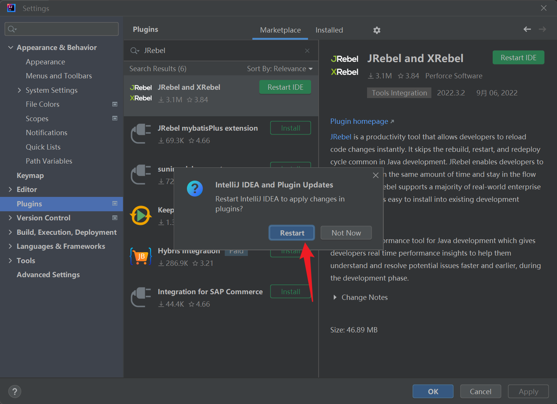Click Restart in the update dialog
Viewport: 557px width, 404px height.
tap(292, 233)
